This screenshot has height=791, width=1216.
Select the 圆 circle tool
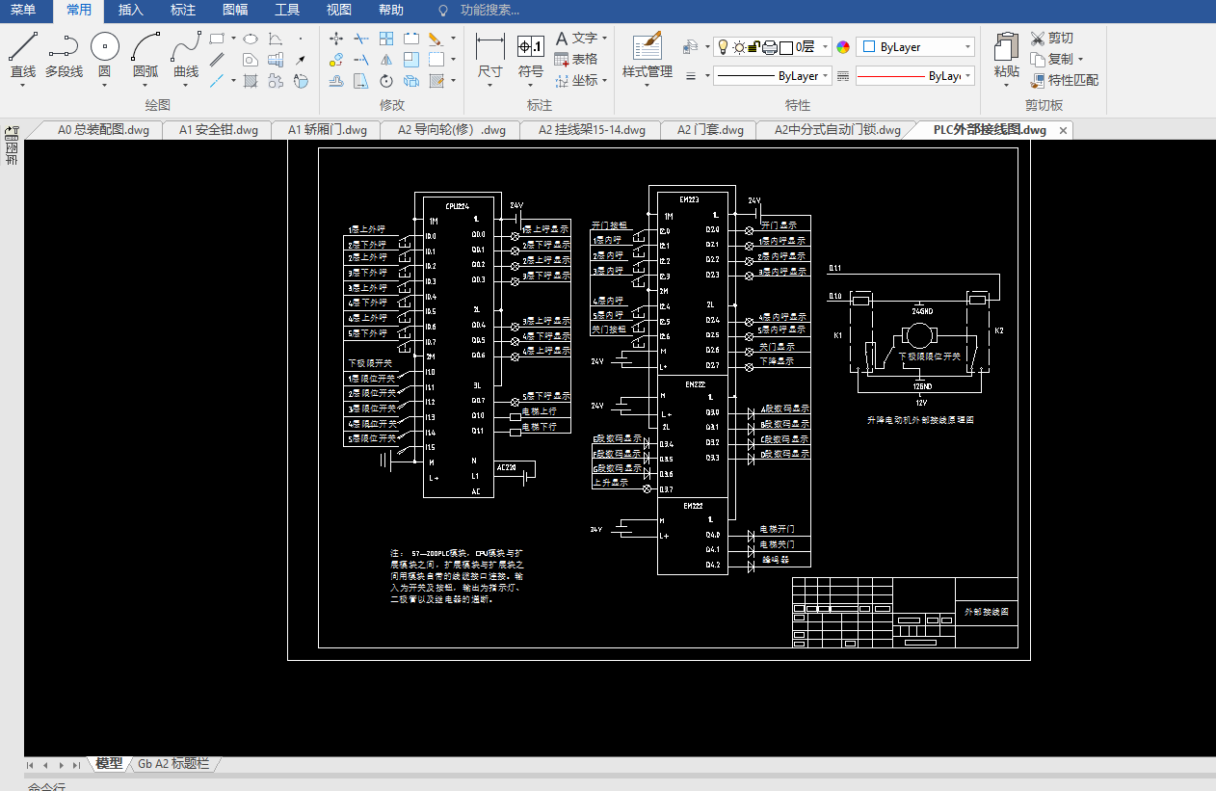coord(104,56)
